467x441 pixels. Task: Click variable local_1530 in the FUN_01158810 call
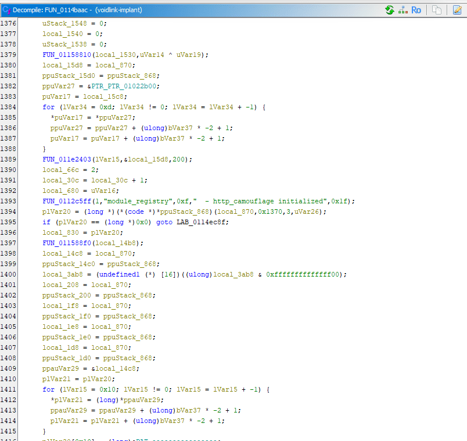coord(116,55)
